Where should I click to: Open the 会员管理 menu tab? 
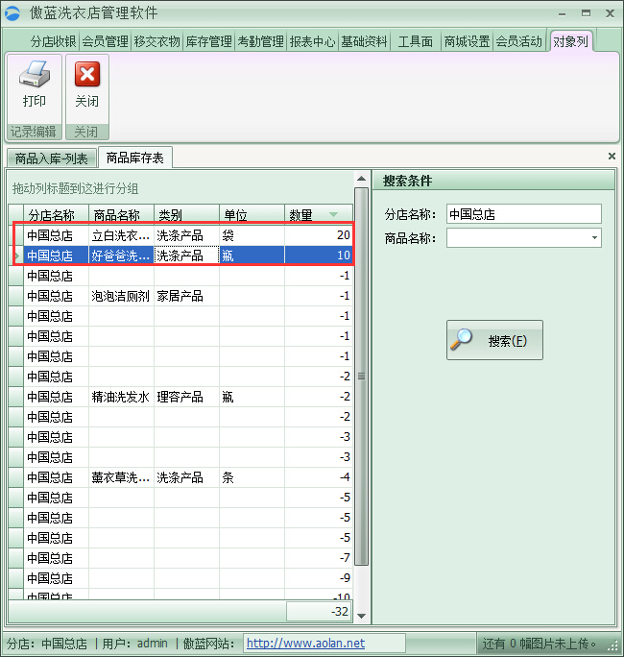pyautogui.click(x=105, y=41)
